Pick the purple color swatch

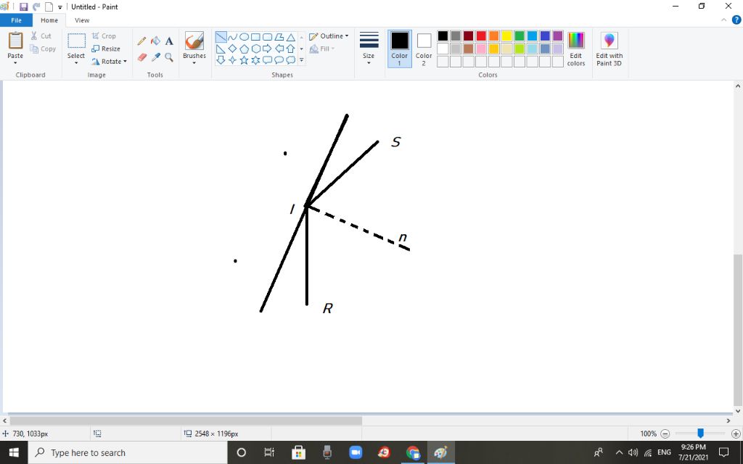coord(558,36)
